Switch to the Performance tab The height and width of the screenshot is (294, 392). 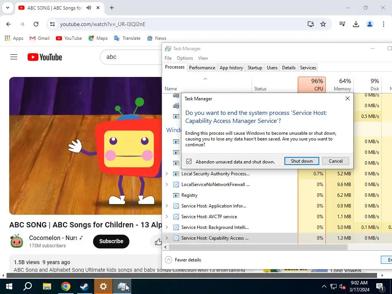[202, 68]
